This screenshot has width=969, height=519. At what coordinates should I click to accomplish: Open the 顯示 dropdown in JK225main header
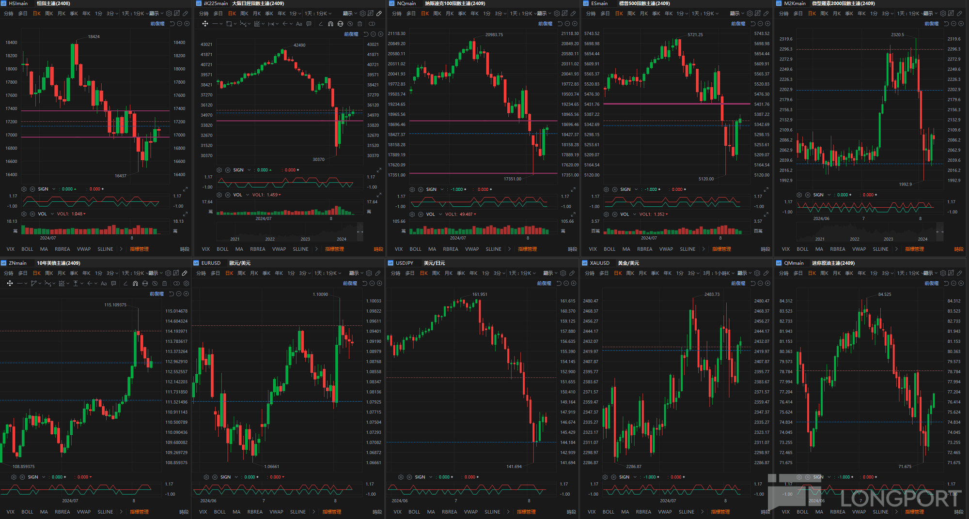[x=350, y=14]
